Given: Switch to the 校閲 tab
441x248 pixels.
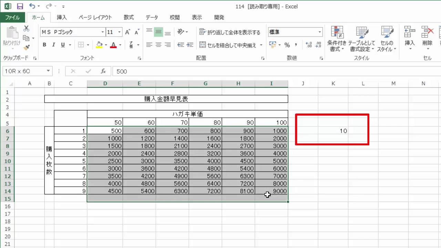Looking at the screenshot, I should pos(175,17).
